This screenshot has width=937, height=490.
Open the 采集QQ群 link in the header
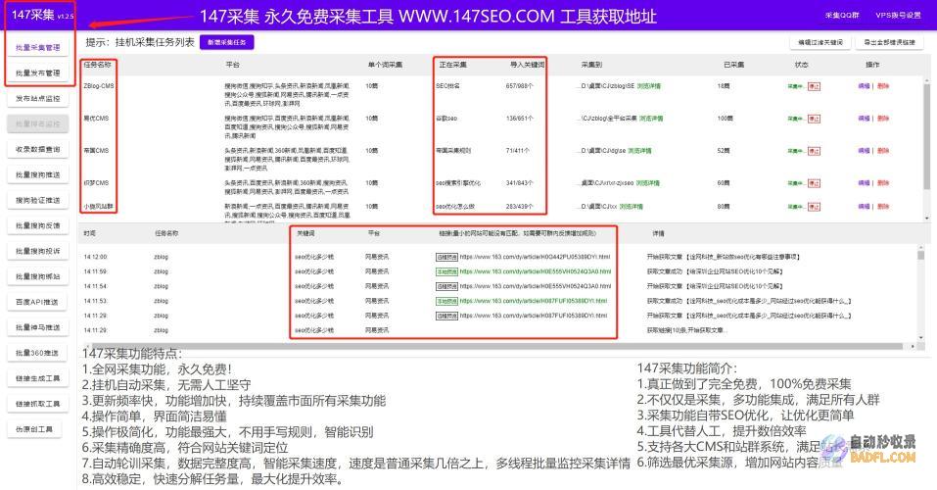coord(842,16)
